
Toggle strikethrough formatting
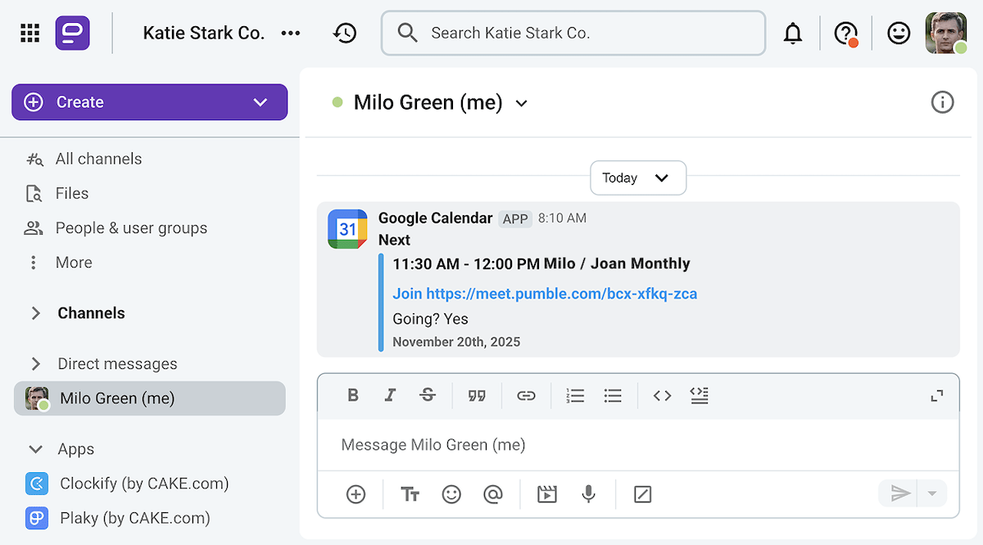click(x=428, y=395)
